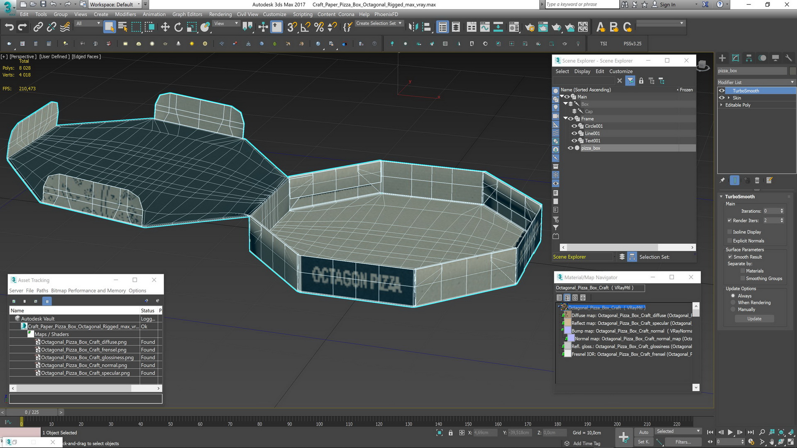Activate the Select and Link tool
The image size is (797, 448).
pyautogui.click(x=38, y=27)
